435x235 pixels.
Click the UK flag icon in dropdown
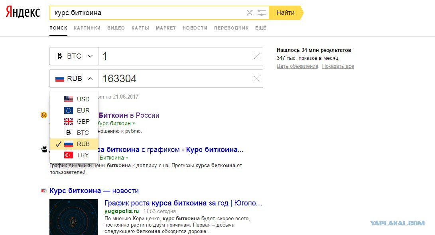pyautogui.click(x=69, y=122)
